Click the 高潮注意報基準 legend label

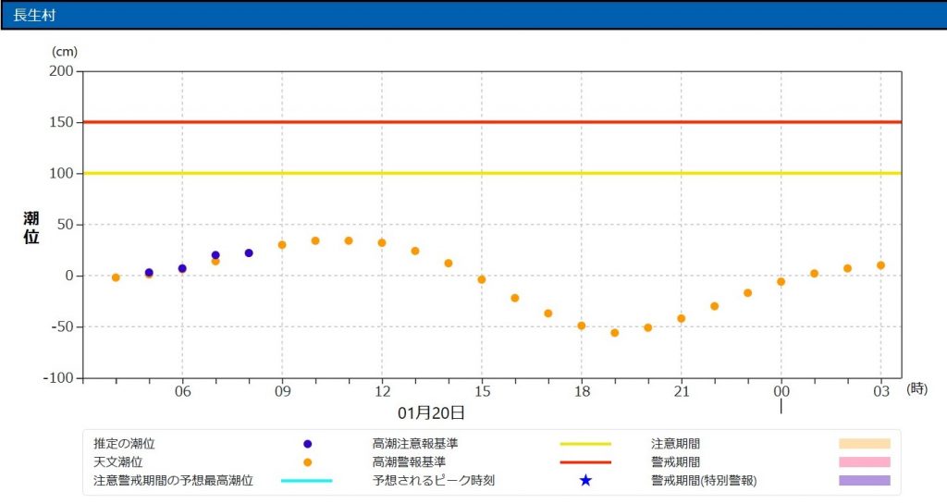[x=415, y=444]
